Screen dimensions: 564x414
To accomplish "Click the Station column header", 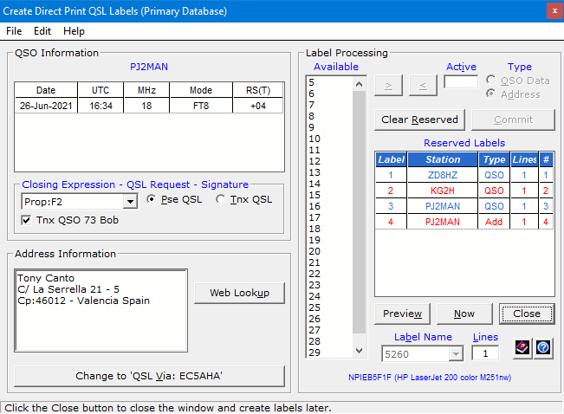I will (443, 159).
